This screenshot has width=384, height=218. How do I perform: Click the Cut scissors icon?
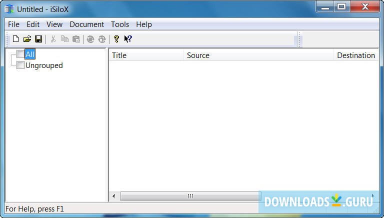click(x=53, y=39)
